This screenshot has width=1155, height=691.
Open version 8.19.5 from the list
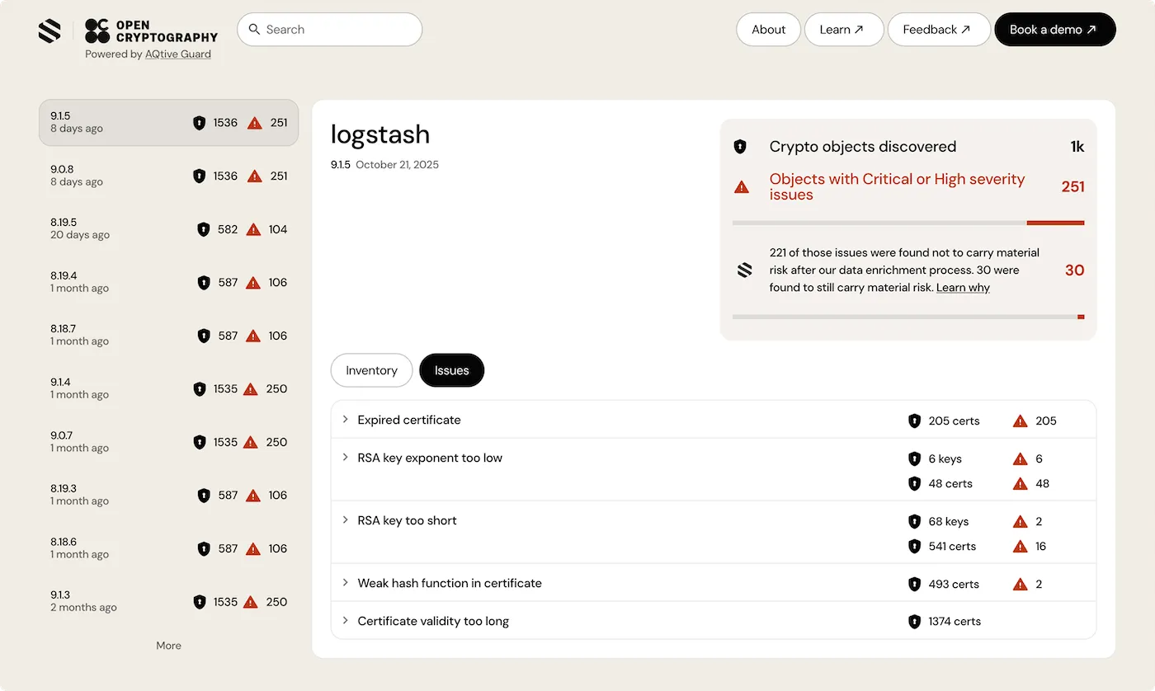[x=169, y=229]
